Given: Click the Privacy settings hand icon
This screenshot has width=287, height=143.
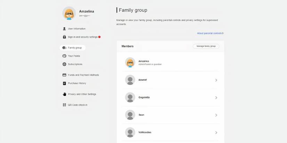Looking at the screenshot, I should click(x=64, y=94).
